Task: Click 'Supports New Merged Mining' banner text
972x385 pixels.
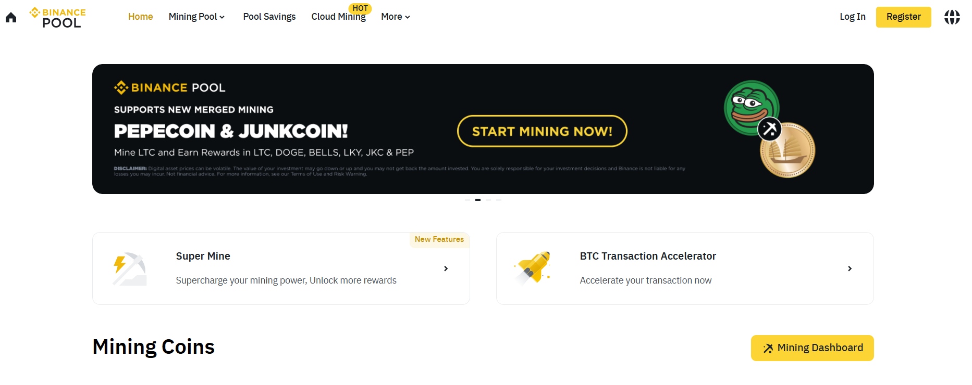Action: click(194, 110)
